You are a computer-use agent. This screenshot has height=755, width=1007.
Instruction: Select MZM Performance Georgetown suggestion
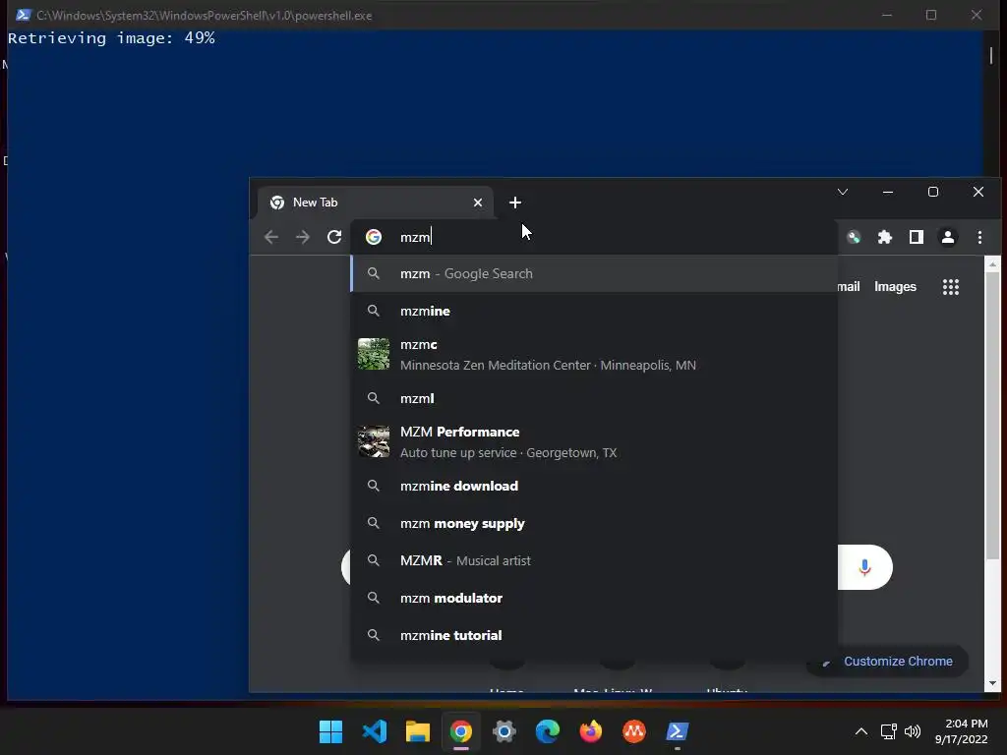point(594,441)
